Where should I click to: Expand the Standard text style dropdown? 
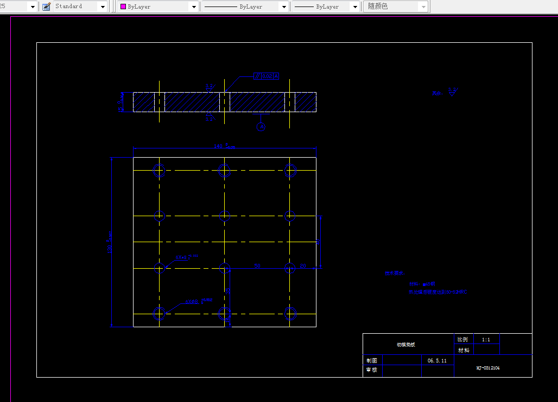point(103,7)
